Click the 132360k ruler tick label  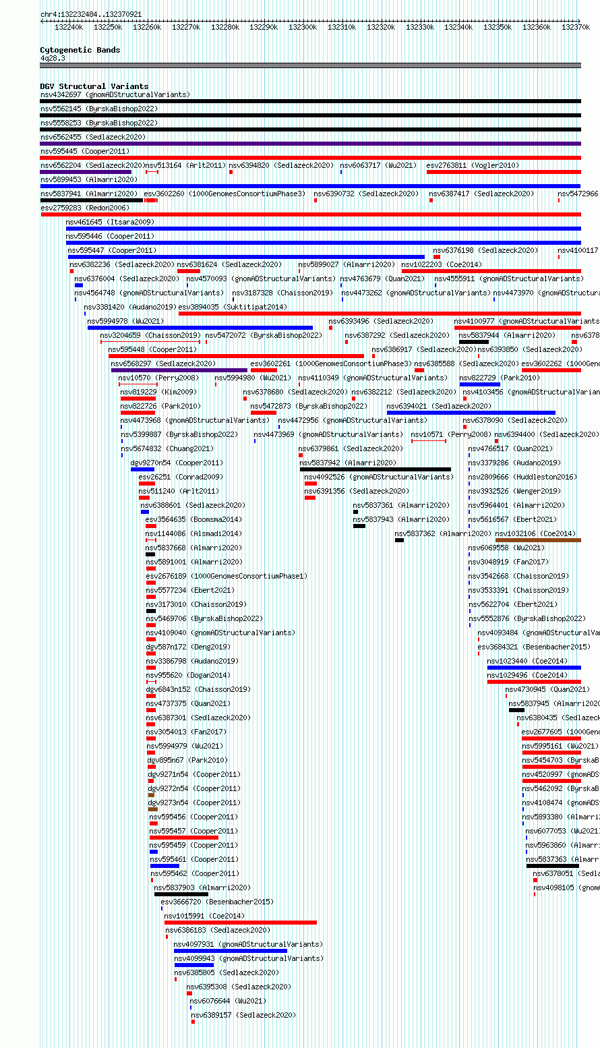point(536,27)
